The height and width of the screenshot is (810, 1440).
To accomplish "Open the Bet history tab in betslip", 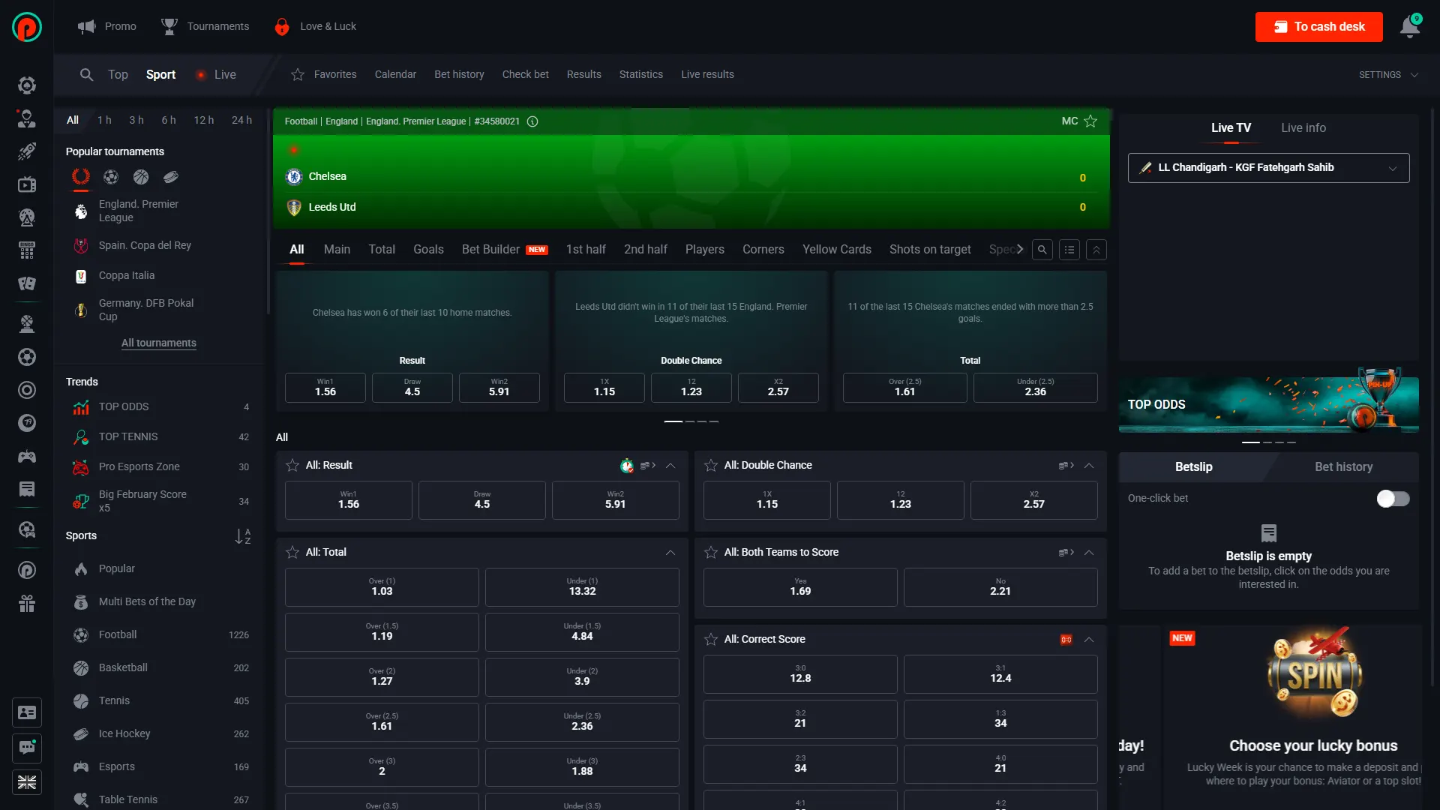I will coord(1343,467).
